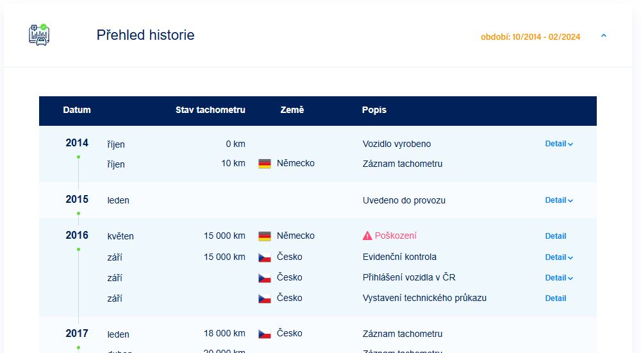Click the vehicle history report icon

[39, 35]
